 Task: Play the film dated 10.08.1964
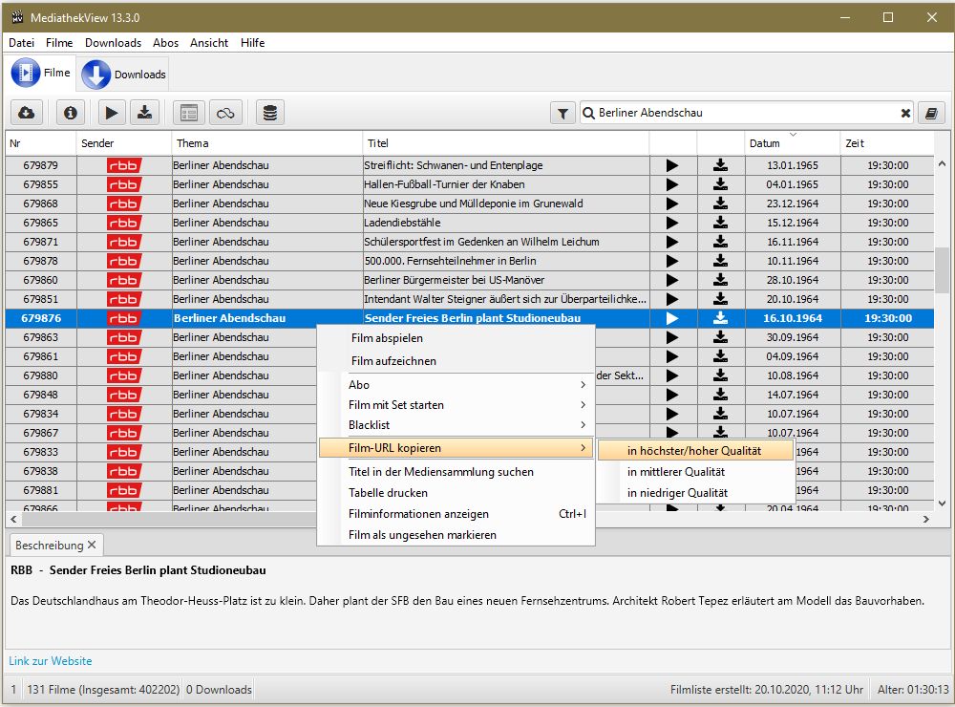[x=672, y=376]
